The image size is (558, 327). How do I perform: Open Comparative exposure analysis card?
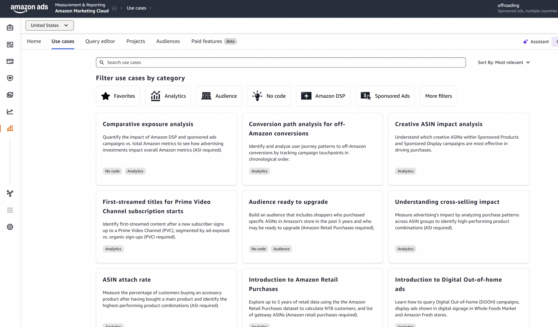coord(166,149)
